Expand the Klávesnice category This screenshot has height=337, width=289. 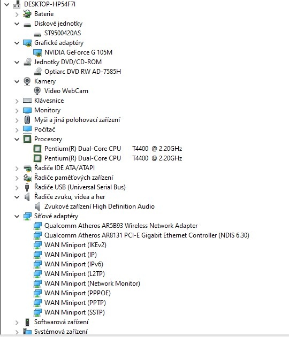click(x=17, y=101)
